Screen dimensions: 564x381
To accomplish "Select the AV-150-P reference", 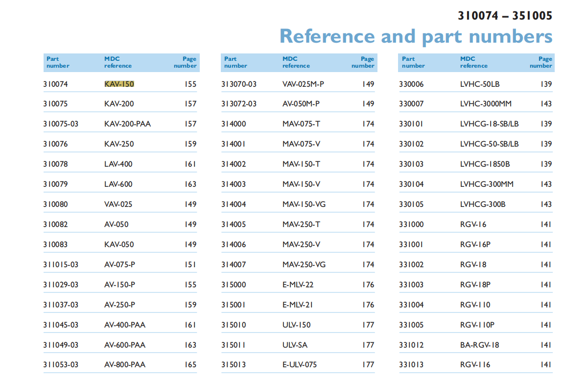I will [120, 285].
